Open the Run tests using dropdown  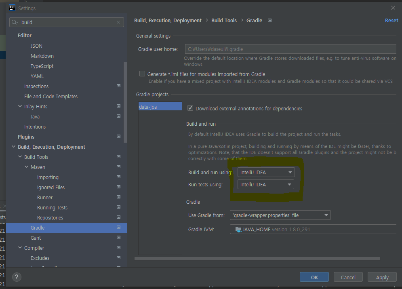(x=265, y=184)
